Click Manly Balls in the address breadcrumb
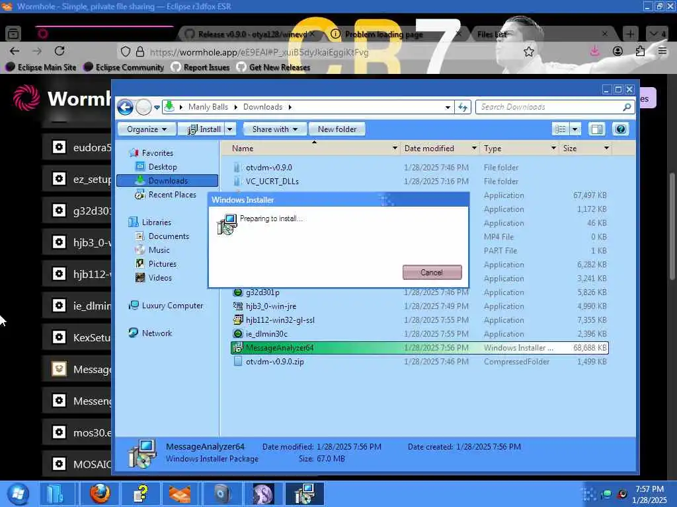 208,107
